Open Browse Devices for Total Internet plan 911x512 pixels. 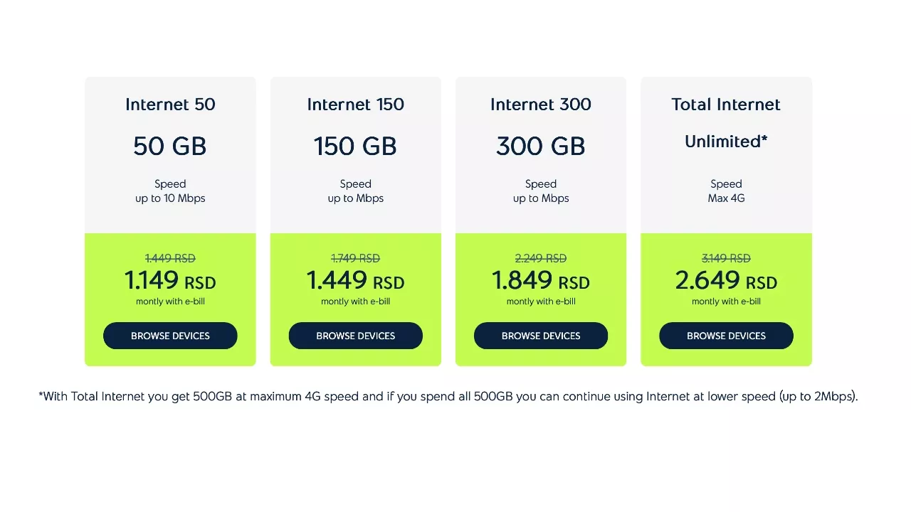[x=726, y=336]
